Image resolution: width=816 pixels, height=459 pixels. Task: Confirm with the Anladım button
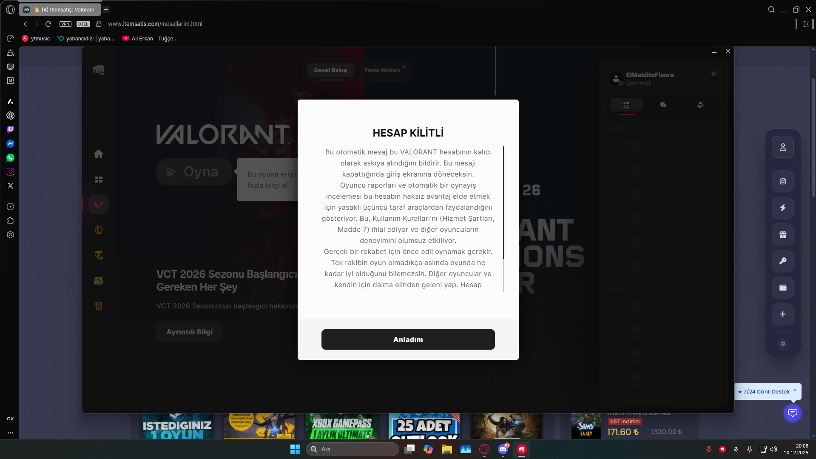tap(408, 339)
